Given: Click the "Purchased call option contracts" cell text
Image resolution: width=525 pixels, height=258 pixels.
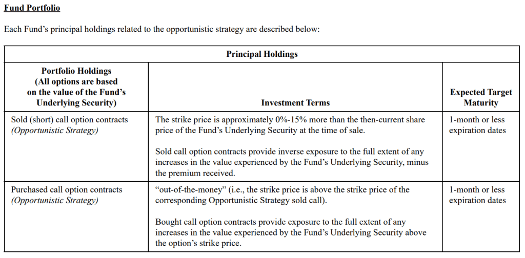Looking at the screenshot, I should (x=67, y=189).
